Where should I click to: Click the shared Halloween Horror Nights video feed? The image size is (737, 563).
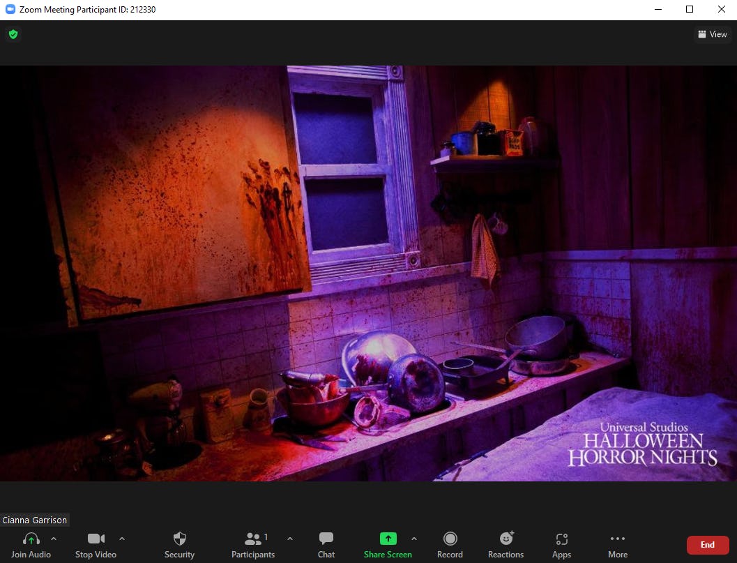coord(368,272)
